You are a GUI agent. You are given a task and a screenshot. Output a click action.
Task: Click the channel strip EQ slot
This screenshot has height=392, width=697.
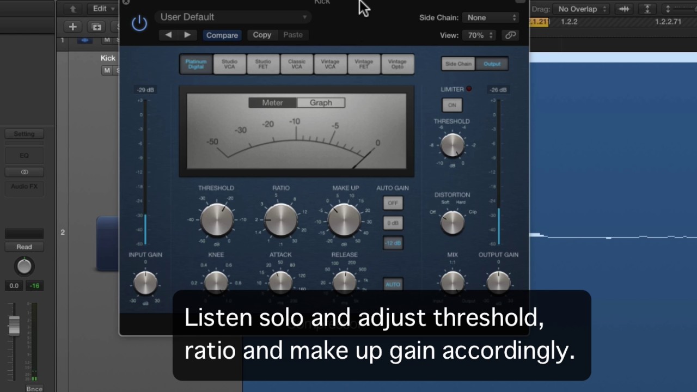(x=24, y=155)
